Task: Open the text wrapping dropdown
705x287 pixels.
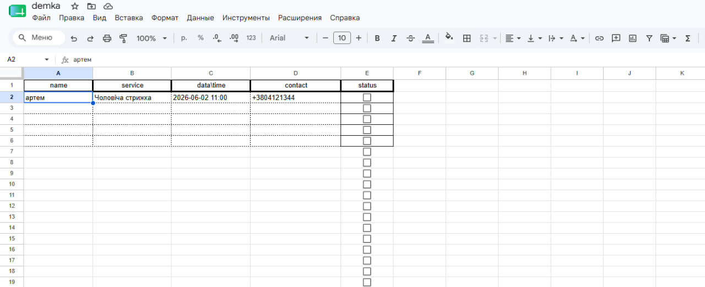Action: point(556,38)
